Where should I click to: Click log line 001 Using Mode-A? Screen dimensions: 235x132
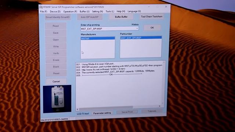pyautogui.click(x=95, y=64)
